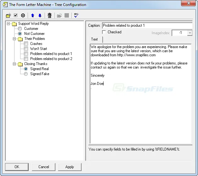Collapse the Support Word Reply node

click(x=8, y=24)
